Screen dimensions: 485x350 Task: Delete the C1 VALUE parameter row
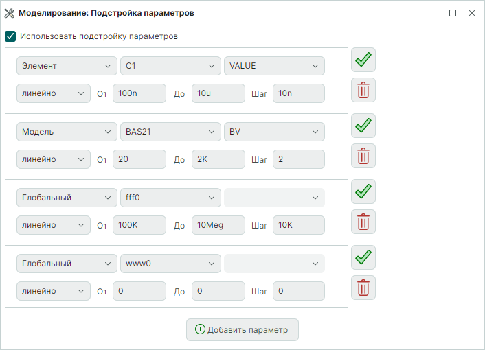(x=363, y=90)
